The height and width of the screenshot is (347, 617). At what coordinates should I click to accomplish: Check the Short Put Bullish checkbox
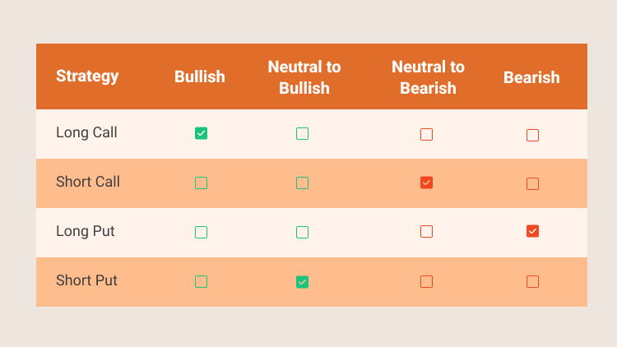pos(201,282)
